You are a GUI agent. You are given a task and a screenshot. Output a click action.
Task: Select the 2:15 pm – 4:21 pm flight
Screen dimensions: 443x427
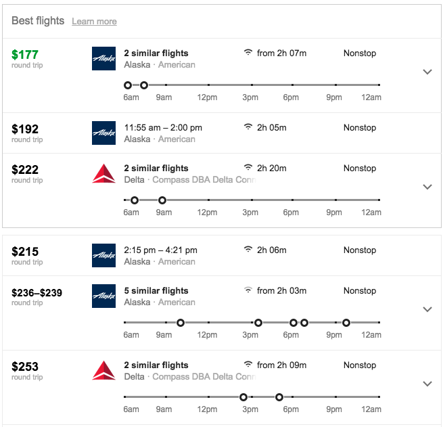pos(160,250)
